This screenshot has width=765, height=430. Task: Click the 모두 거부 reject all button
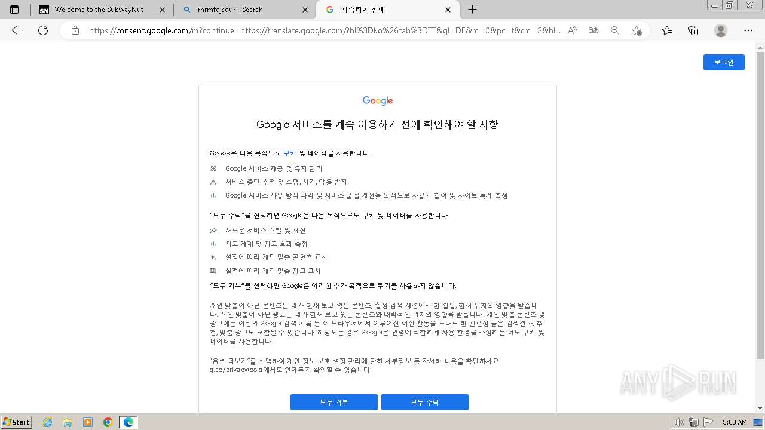tap(334, 402)
